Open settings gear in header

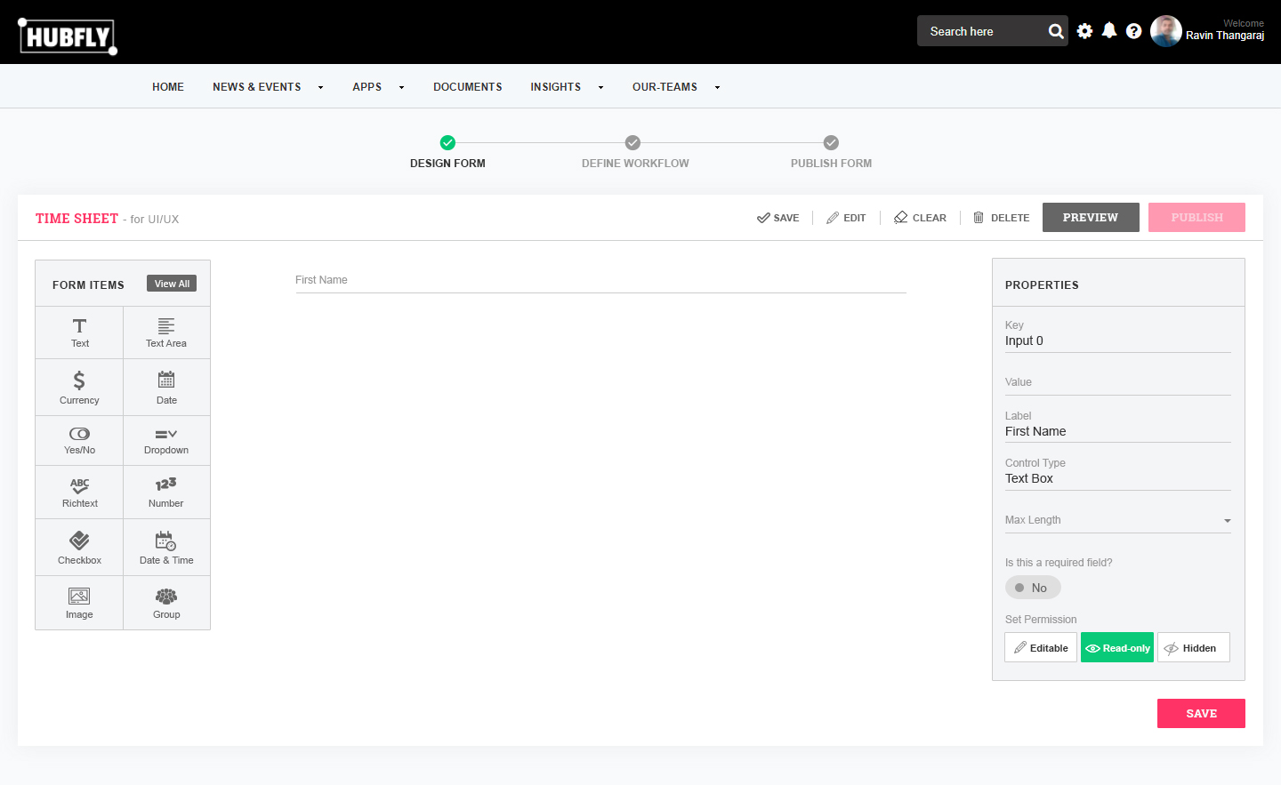click(x=1084, y=31)
